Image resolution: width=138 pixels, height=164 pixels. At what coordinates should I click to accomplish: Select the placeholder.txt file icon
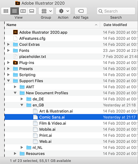[15, 56]
